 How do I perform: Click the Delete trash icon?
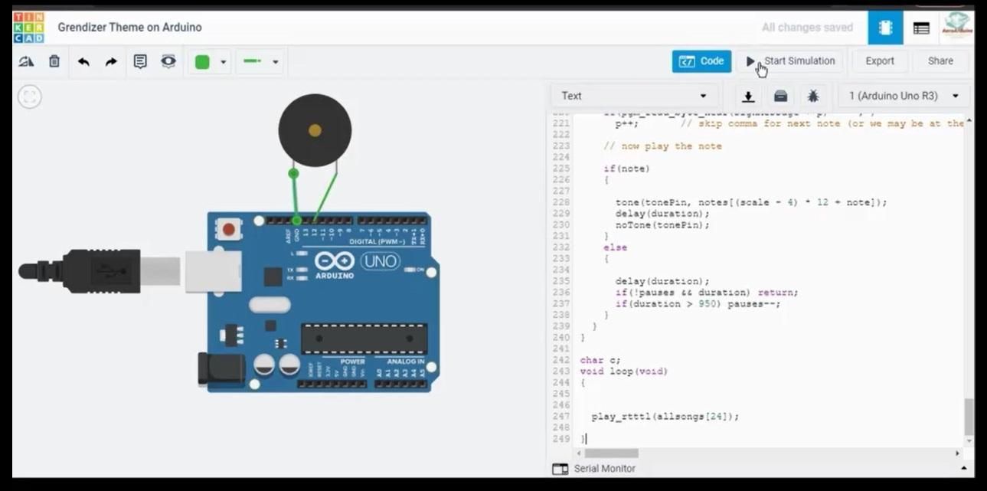pos(54,61)
